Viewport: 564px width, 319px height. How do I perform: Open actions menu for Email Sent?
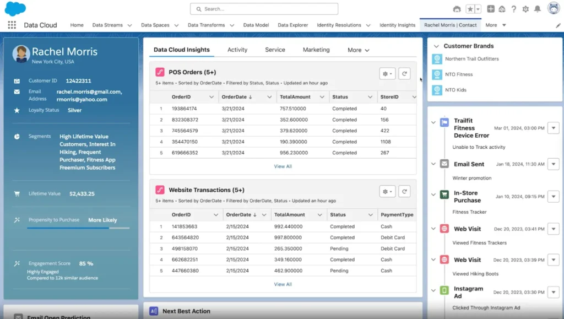553,164
